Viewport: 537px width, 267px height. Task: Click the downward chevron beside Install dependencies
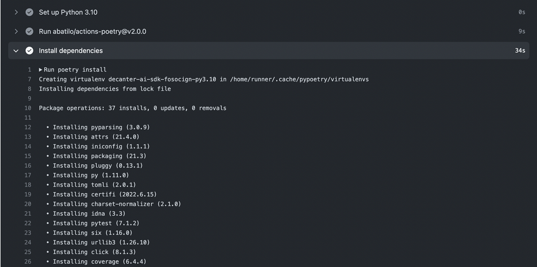(16, 51)
